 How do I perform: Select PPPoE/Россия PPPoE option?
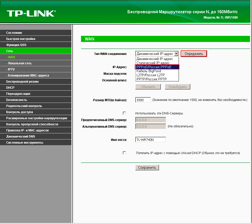click(157, 67)
